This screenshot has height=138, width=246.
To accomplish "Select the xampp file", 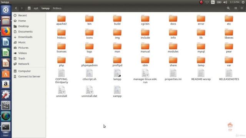I will 117,92.
